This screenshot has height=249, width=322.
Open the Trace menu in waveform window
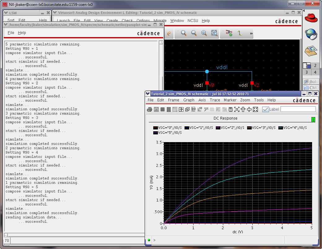pos(215,100)
